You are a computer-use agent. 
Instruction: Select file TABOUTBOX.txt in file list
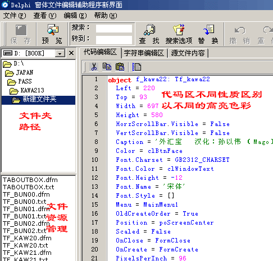point(29,187)
